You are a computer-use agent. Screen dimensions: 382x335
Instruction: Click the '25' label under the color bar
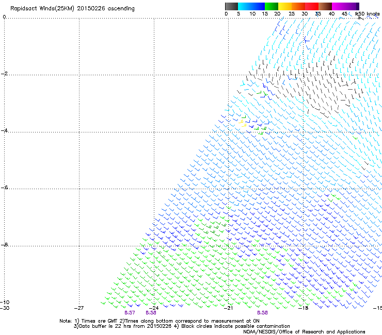click(x=292, y=14)
